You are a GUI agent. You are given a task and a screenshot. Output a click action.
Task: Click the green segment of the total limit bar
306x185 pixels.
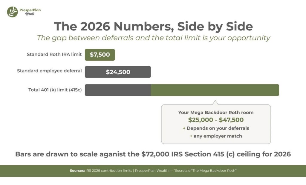point(215,90)
